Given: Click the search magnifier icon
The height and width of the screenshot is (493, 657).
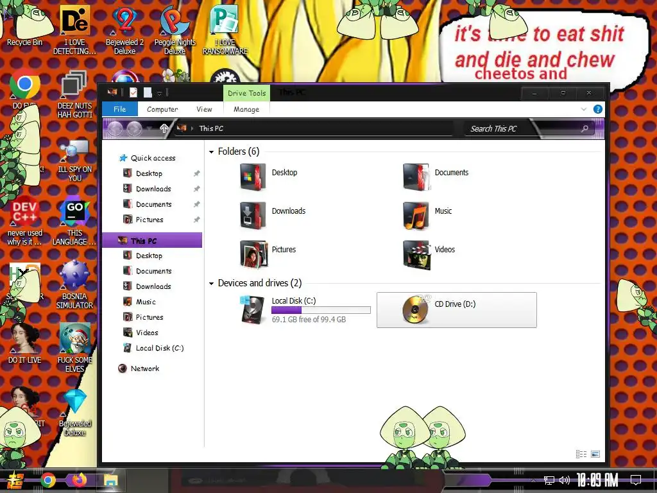Looking at the screenshot, I should click(585, 128).
